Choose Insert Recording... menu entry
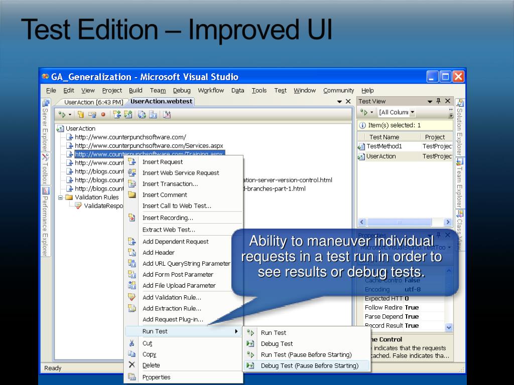 click(x=184, y=218)
